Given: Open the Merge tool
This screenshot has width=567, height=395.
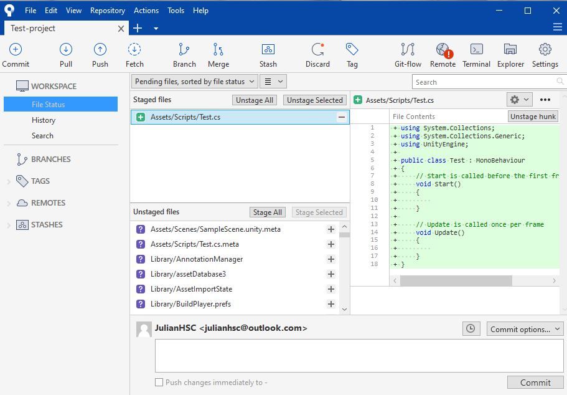Looking at the screenshot, I should coord(218,50).
